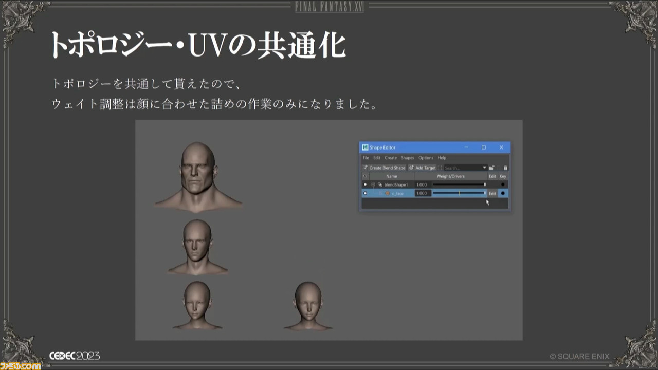The image size is (658, 370).
Task: Open the search filter dropdown arrow
Action: pyautogui.click(x=484, y=168)
